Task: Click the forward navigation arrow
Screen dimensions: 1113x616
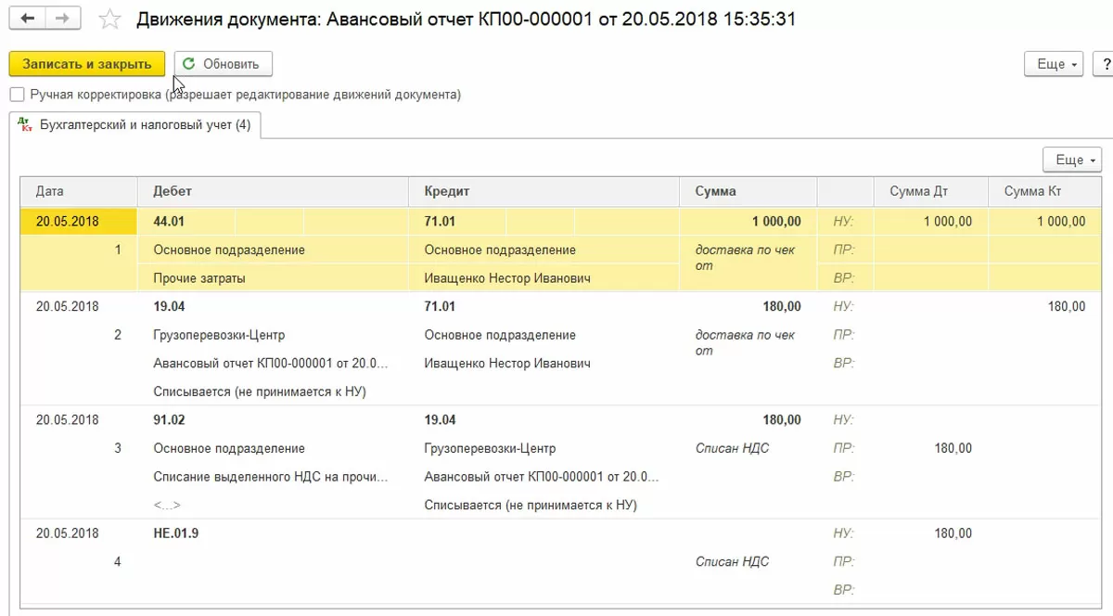Action: click(61, 19)
